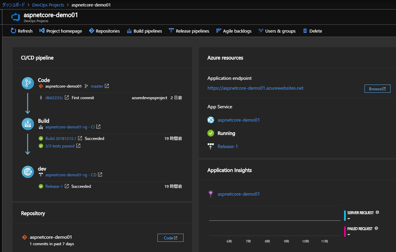Click the Browse button
Screen dimensions: 396x252
pos(377,89)
